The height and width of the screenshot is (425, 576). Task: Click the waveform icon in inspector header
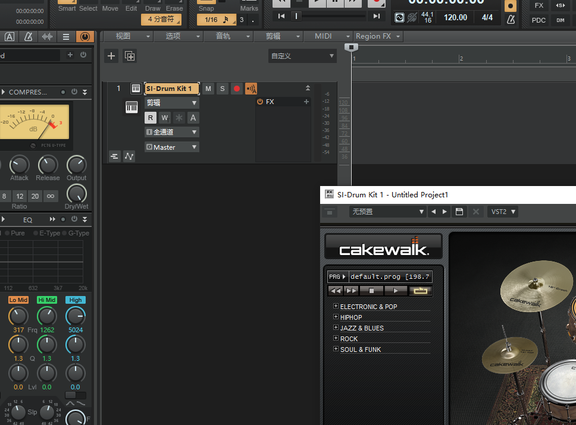coord(47,36)
